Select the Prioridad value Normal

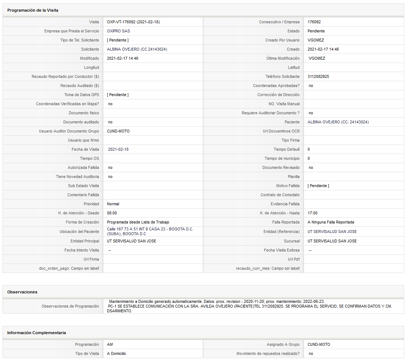[113, 204]
